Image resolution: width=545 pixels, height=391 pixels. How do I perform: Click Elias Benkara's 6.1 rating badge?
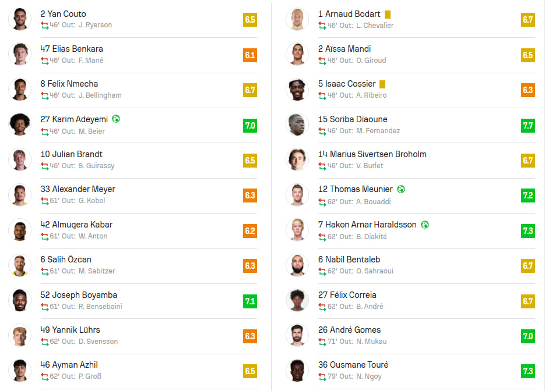[250, 55]
